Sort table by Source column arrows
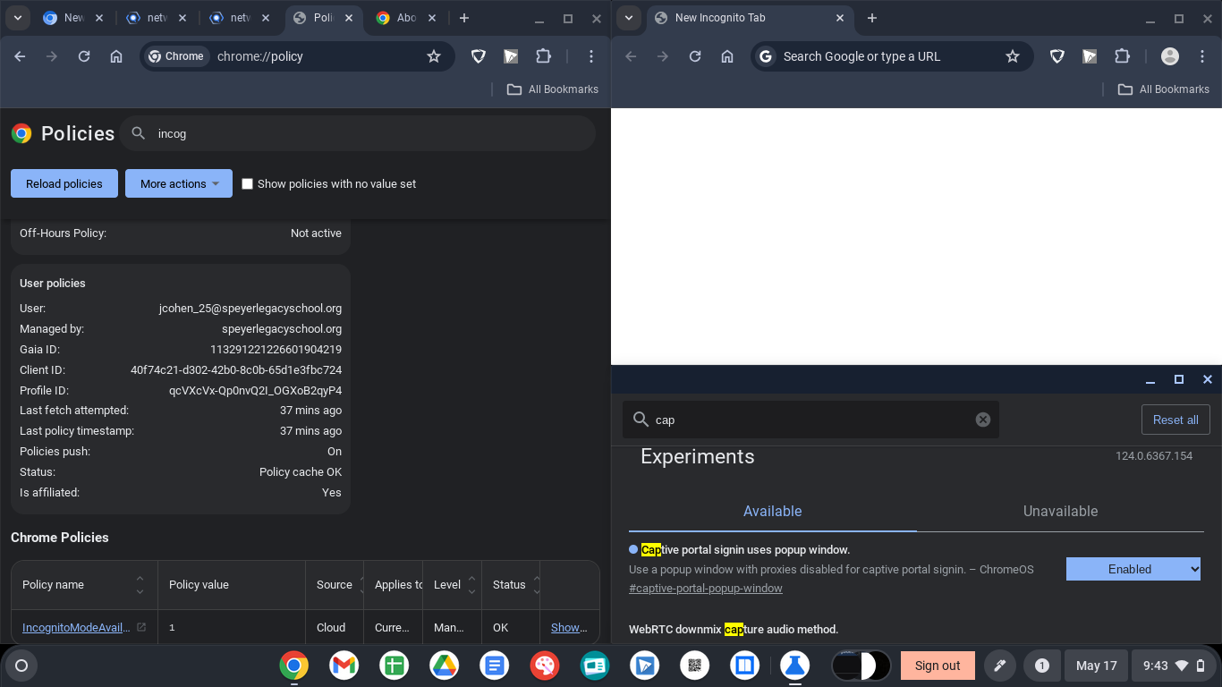 pos(361,585)
